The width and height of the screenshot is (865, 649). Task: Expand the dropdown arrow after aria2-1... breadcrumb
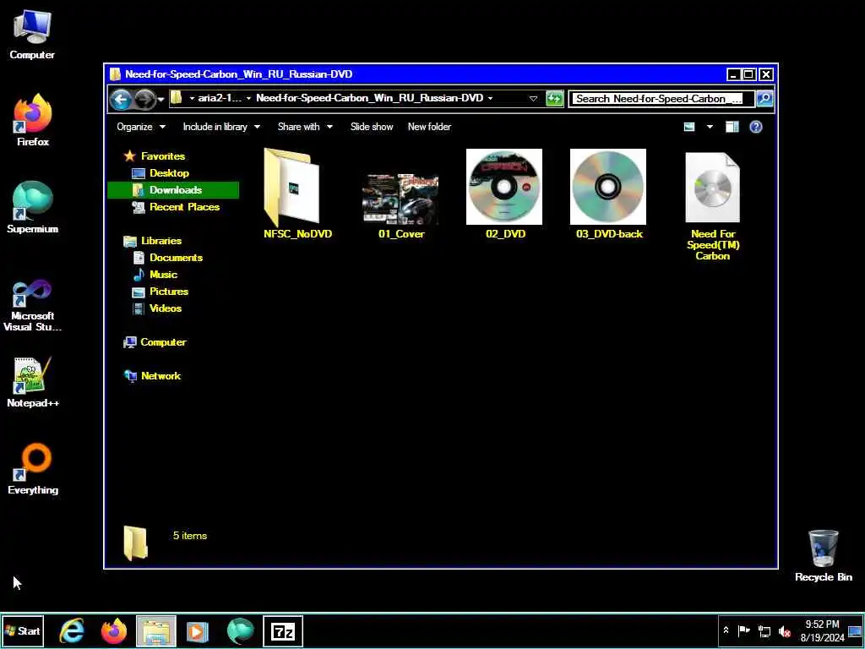249,98
